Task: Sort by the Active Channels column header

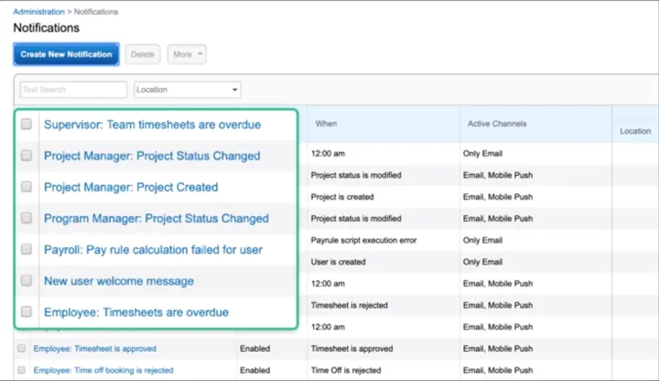Action: 497,124
